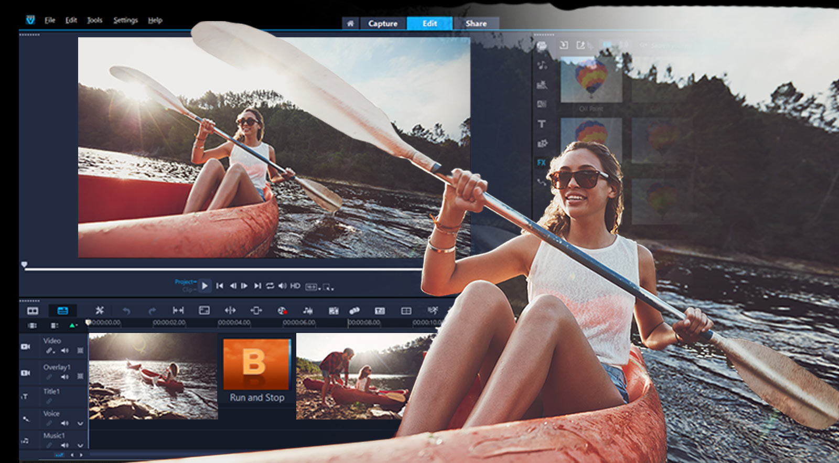This screenshot has width=839, height=463.
Task: Toggle ripple editing link on Video track
Action: [x=50, y=350]
